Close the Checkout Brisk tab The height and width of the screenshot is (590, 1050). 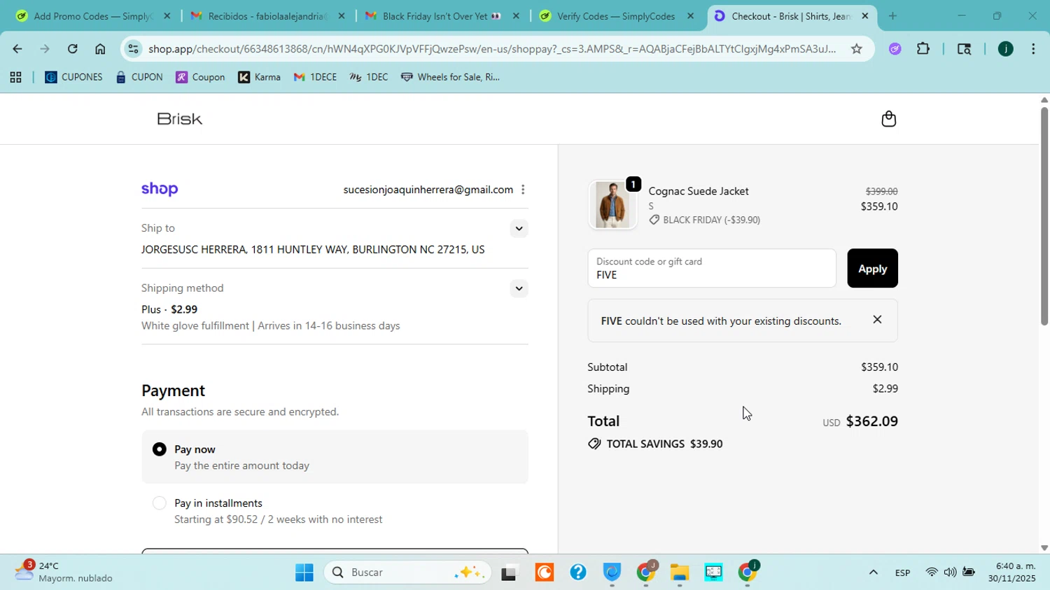pos(864,15)
